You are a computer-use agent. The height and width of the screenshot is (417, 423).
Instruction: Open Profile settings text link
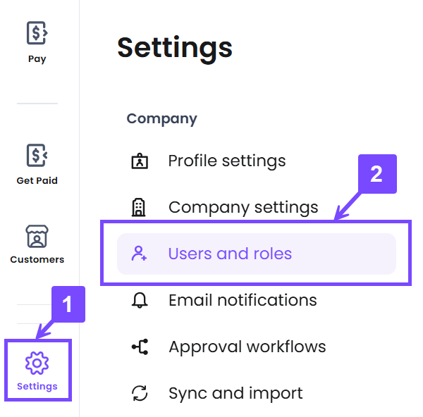tap(226, 161)
